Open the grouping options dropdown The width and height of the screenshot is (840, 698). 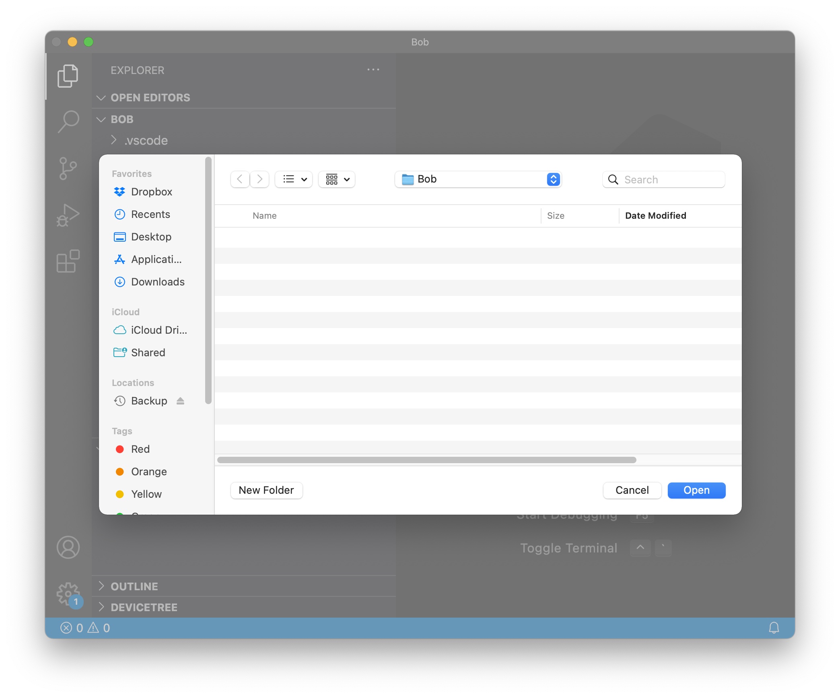pyautogui.click(x=337, y=179)
